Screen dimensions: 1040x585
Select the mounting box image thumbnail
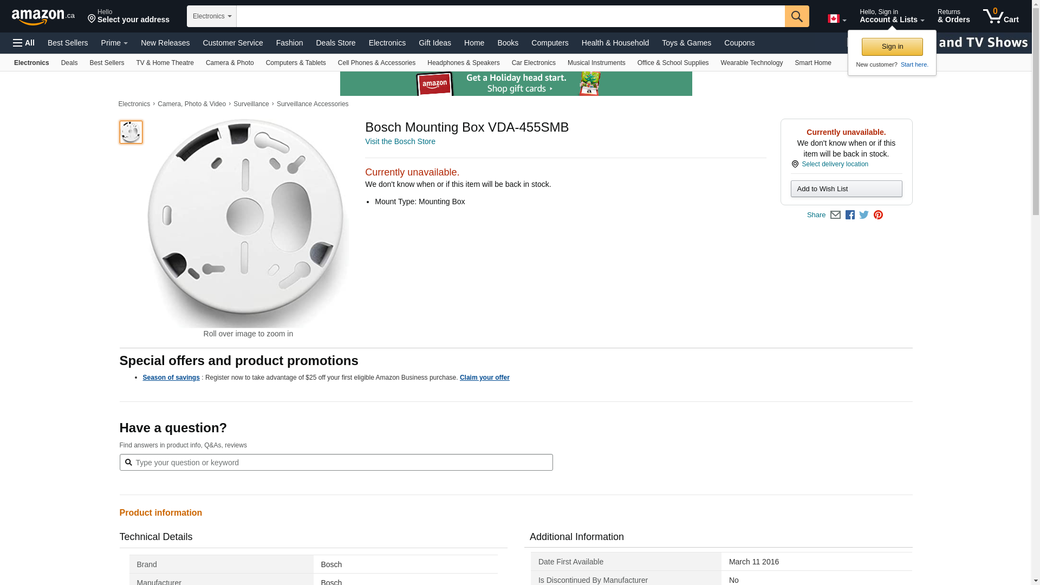[131, 132]
